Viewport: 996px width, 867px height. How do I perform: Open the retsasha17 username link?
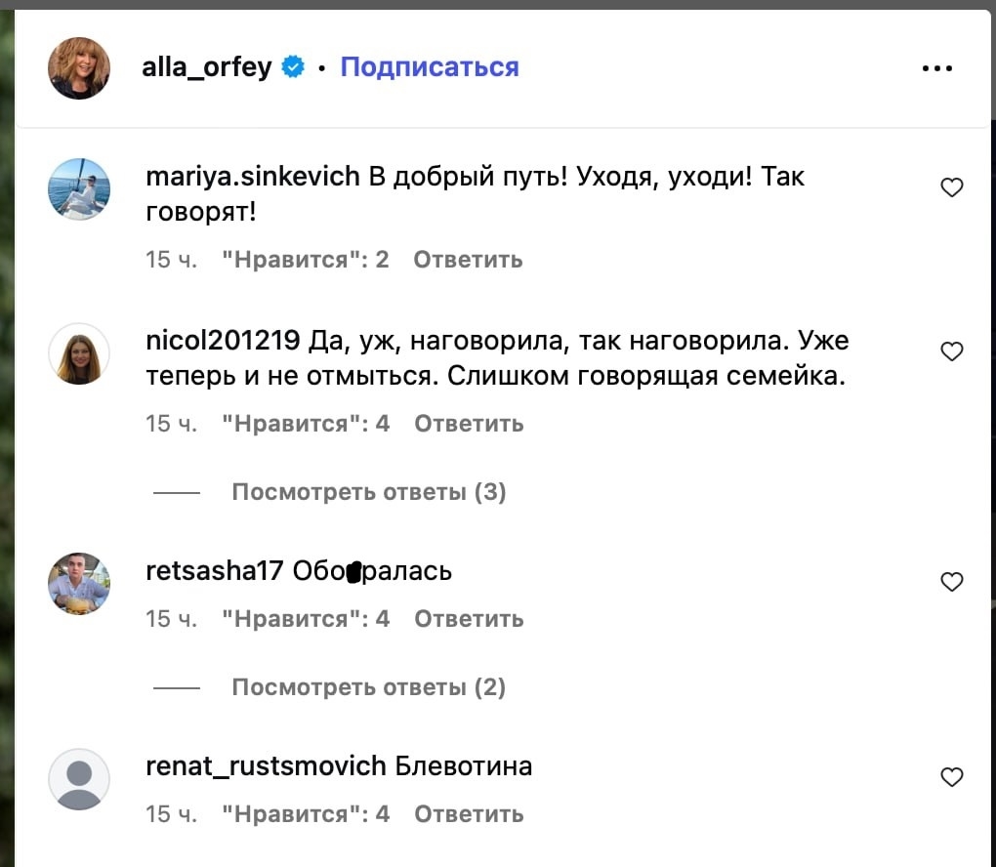(x=214, y=571)
